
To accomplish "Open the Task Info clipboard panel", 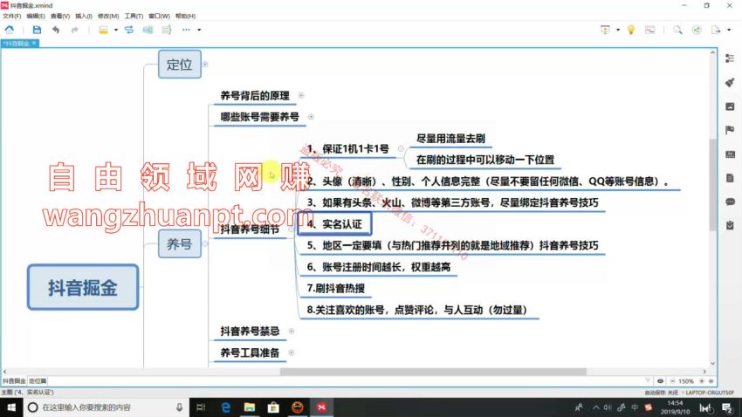I will (730, 226).
